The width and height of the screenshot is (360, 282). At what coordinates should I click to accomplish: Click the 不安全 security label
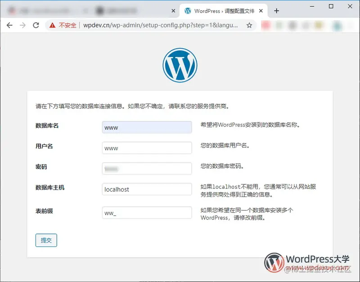(67, 25)
